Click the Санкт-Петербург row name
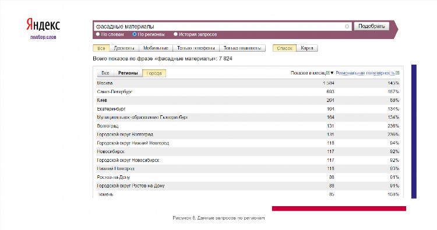This screenshot has height=230, width=437. (115, 91)
